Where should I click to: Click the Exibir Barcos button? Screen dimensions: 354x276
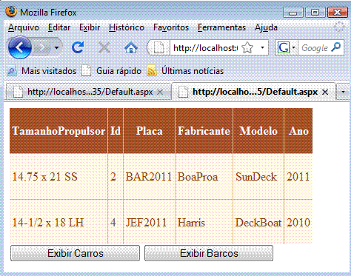[209, 253]
